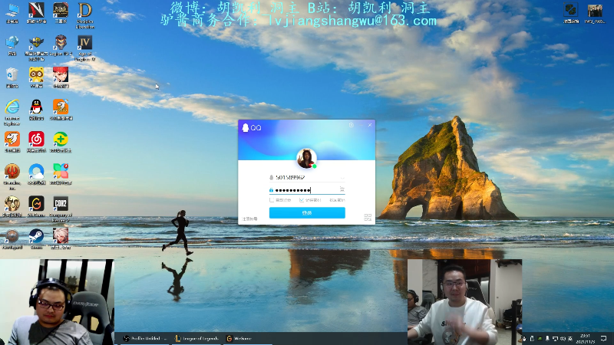Select the Internet Explorer desktop shortcut
The width and height of the screenshot is (614, 345).
click(x=12, y=113)
